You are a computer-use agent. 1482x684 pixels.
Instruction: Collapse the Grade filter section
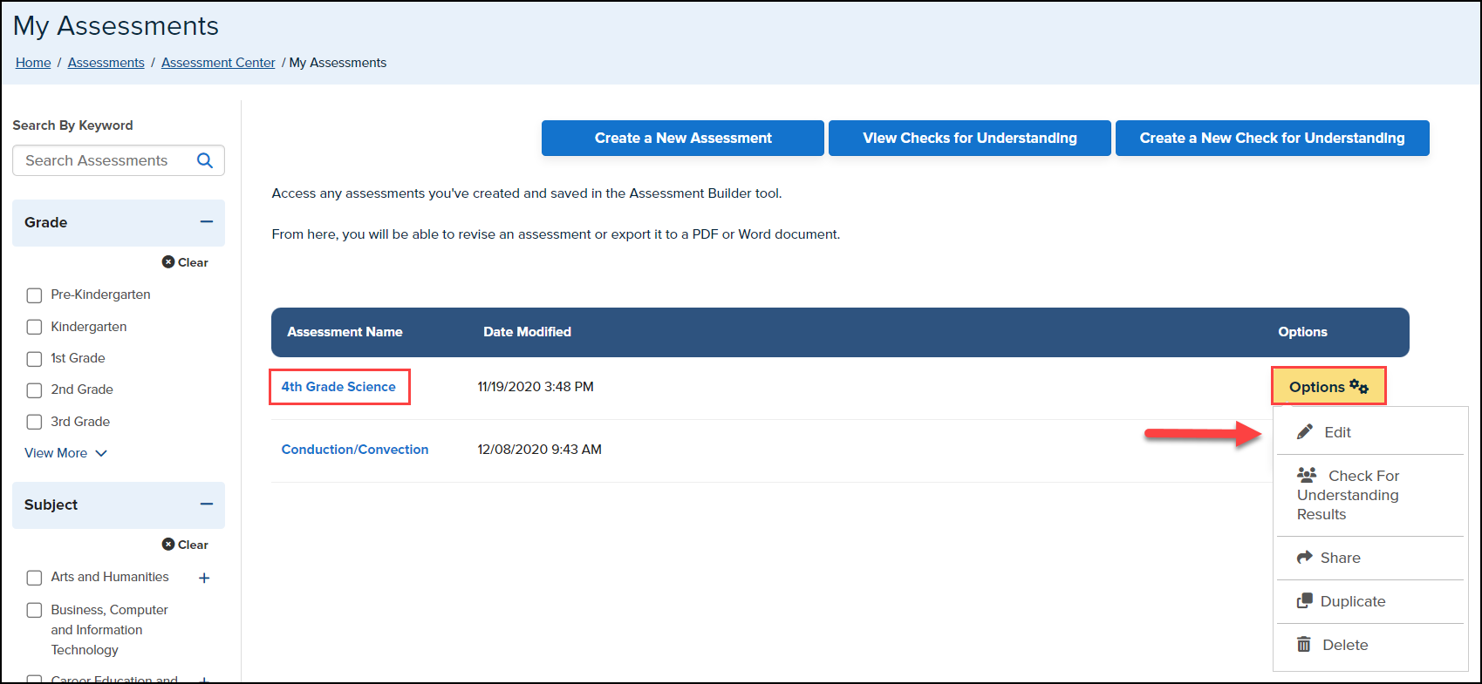click(207, 222)
